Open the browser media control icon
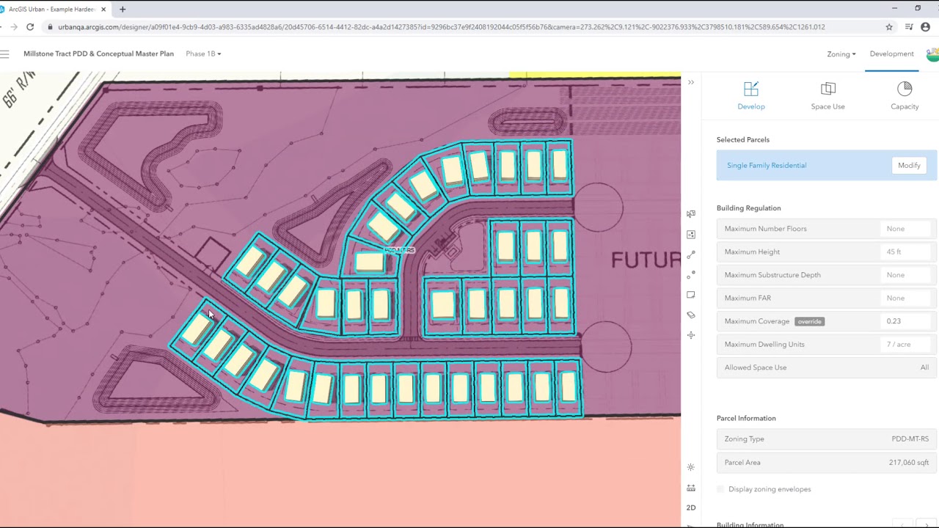Viewport: 939px width, 528px height. click(x=909, y=27)
